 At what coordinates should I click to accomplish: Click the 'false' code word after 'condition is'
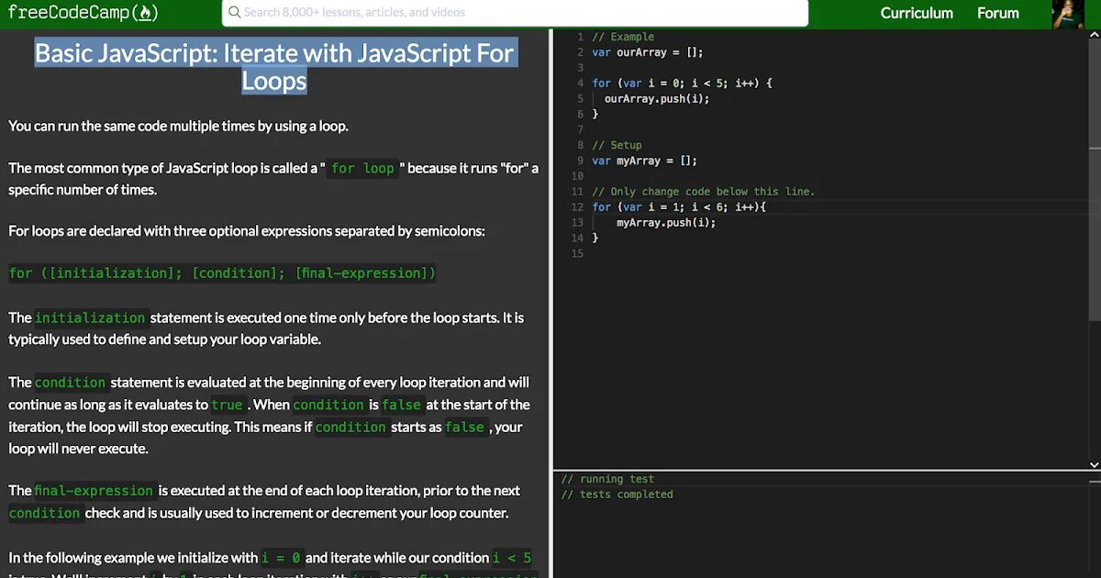point(402,405)
